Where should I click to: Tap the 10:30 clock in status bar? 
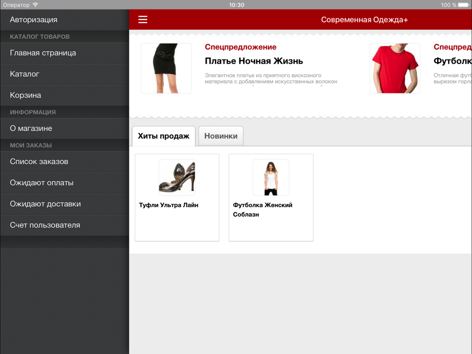click(236, 5)
